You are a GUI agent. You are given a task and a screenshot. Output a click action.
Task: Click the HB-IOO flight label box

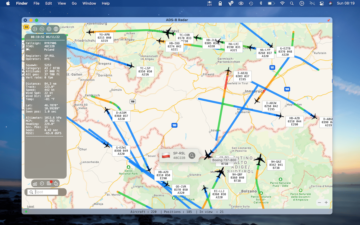174,46
